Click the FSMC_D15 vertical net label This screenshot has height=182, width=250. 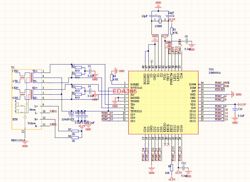pyautogui.click(x=173, y=154)
